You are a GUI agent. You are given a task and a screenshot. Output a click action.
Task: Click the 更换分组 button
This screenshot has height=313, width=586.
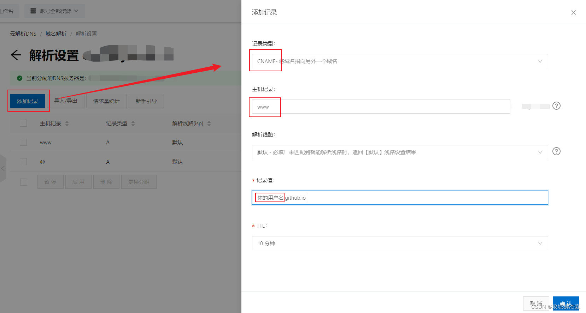(x=139, y=182)
